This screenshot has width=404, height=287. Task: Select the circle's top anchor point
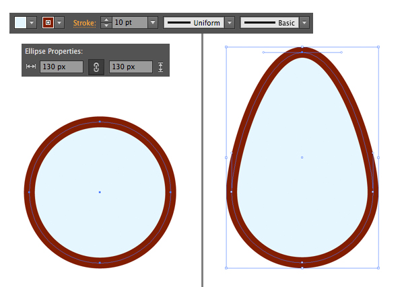[x=100, y=122]
